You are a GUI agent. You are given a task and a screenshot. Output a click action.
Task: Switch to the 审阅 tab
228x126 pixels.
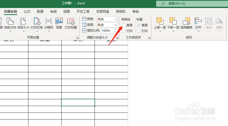[53, 11]
